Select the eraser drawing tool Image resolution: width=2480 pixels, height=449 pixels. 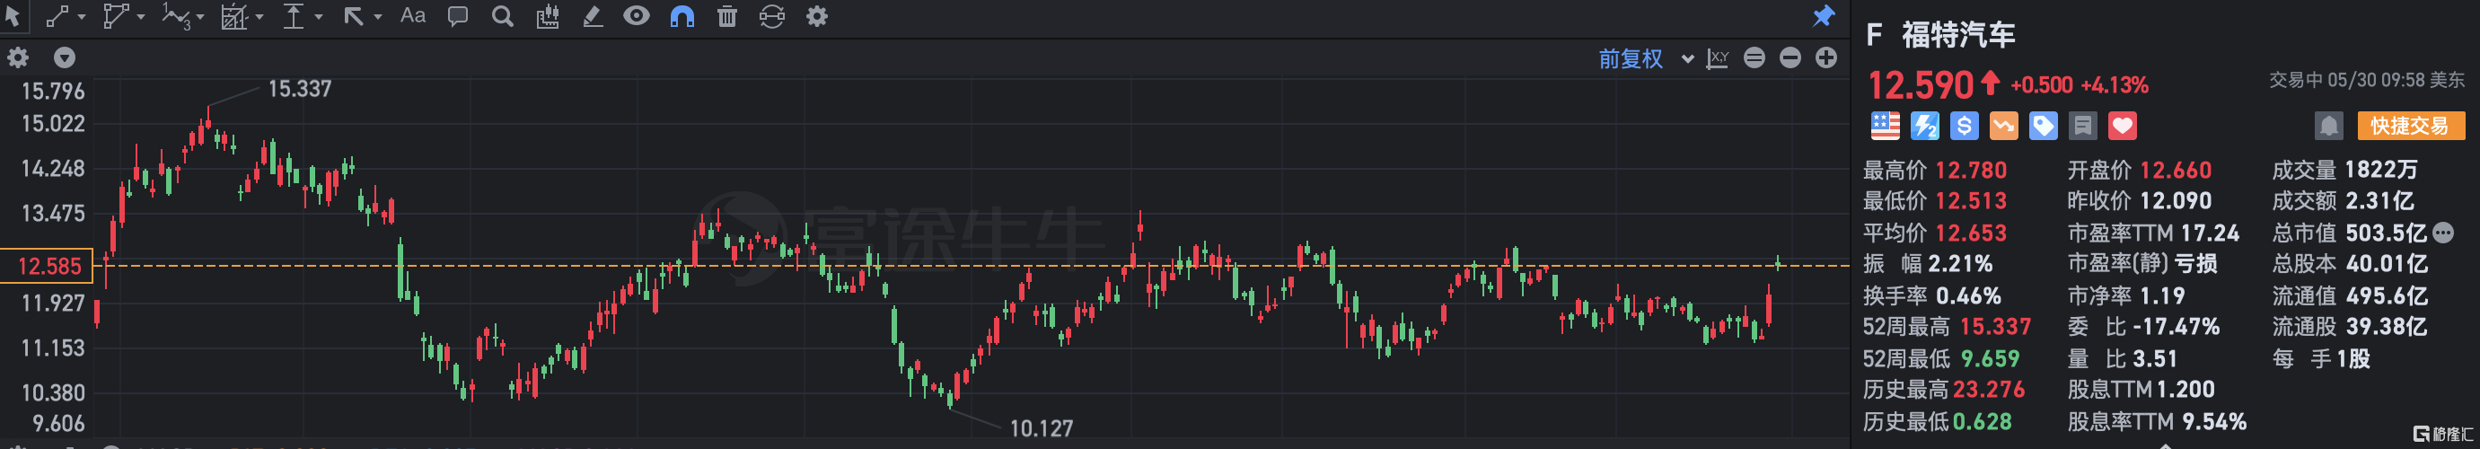593,16
